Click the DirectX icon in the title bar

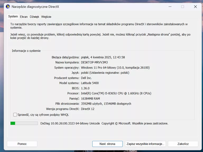pos(8,7)
